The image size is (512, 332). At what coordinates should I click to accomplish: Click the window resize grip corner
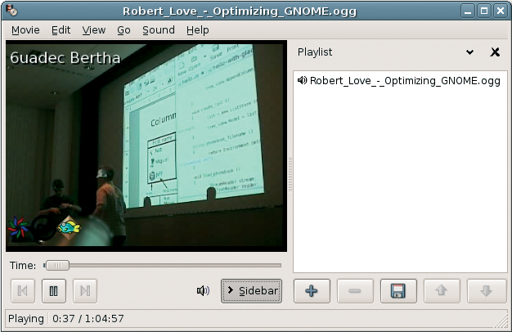[501, 321]
